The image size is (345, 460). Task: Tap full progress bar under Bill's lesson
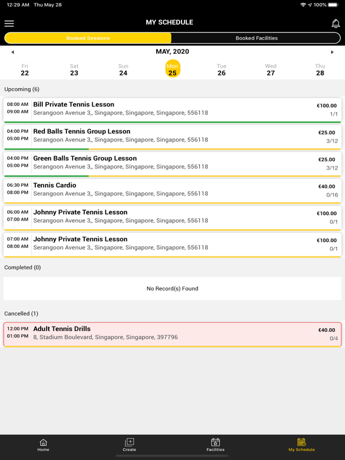(x=172, y=122)
